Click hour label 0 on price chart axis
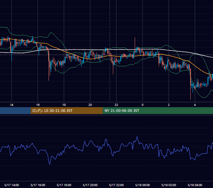The width and height of the screenshot is (213, 188). 143,105
